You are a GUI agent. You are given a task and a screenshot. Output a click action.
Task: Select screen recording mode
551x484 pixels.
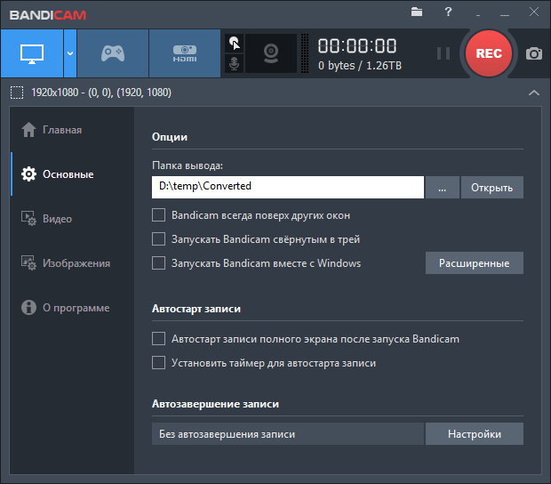click(32, 53)
